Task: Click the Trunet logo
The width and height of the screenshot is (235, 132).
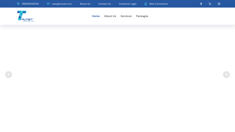Action: pos(25,16)
